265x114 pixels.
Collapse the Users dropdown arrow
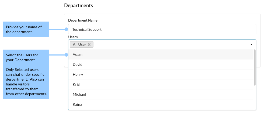pyautogui.click(x=252, y=44)
